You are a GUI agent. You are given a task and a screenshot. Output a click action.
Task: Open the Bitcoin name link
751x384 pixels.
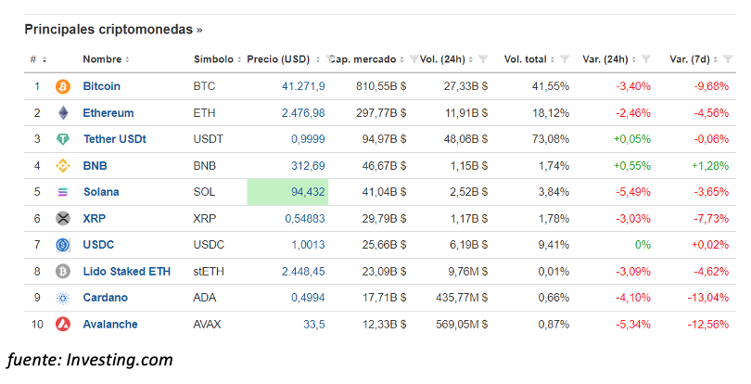102,86
